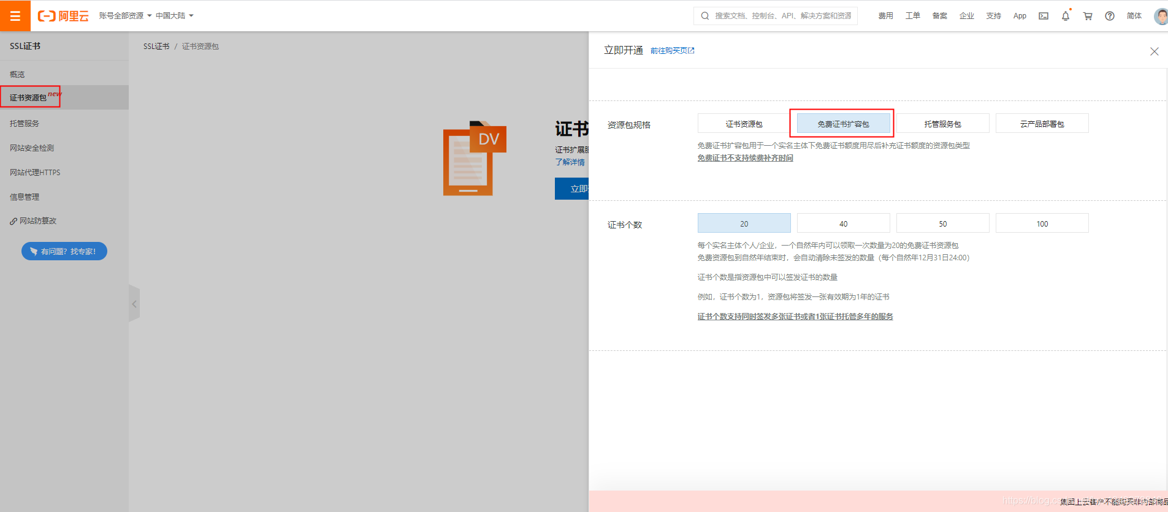Select the 云产品部署包 spec option
The image size is (1168, 512).
click(x=1042, y=124)
